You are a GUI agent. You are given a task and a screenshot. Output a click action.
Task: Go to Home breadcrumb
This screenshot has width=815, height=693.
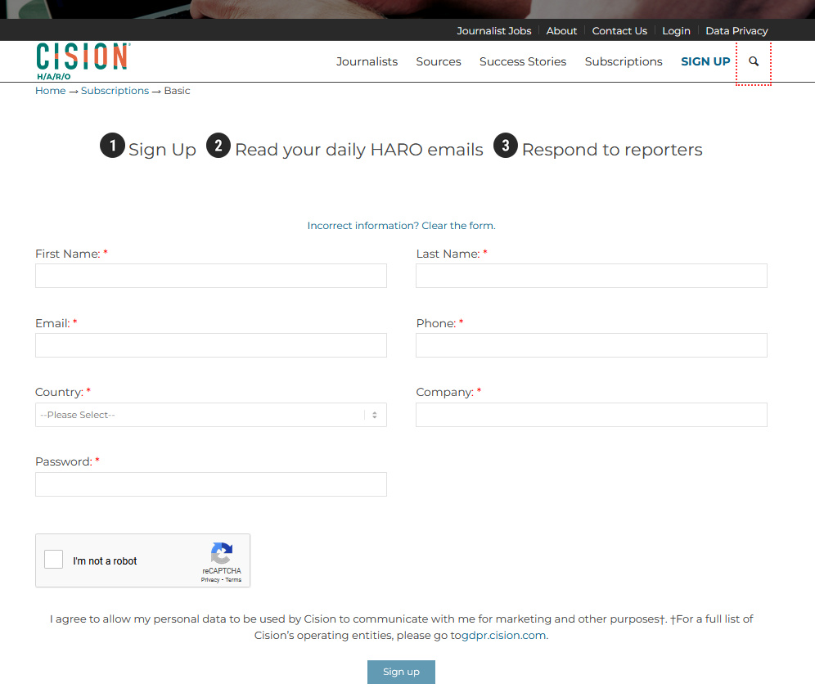tap(51, 91)
